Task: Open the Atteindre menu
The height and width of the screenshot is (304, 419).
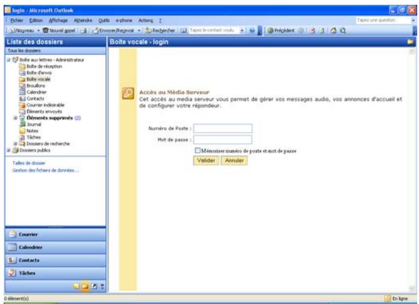Action: coord(83,21)
